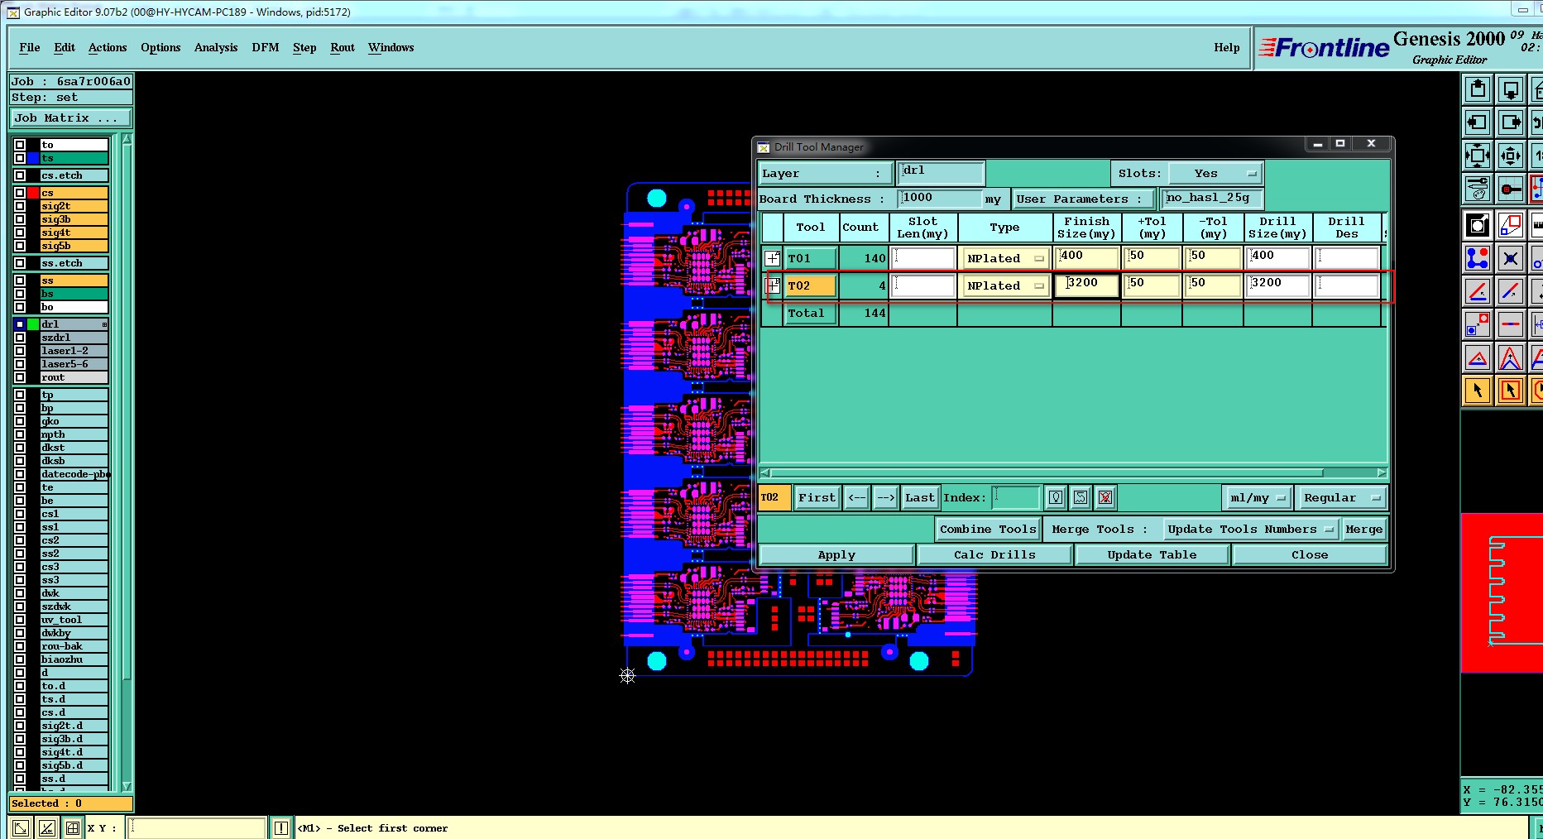Open the Actions menu
Viewport: 1543px width, 839px height.
pyautogui.click(x=108, y=47)
